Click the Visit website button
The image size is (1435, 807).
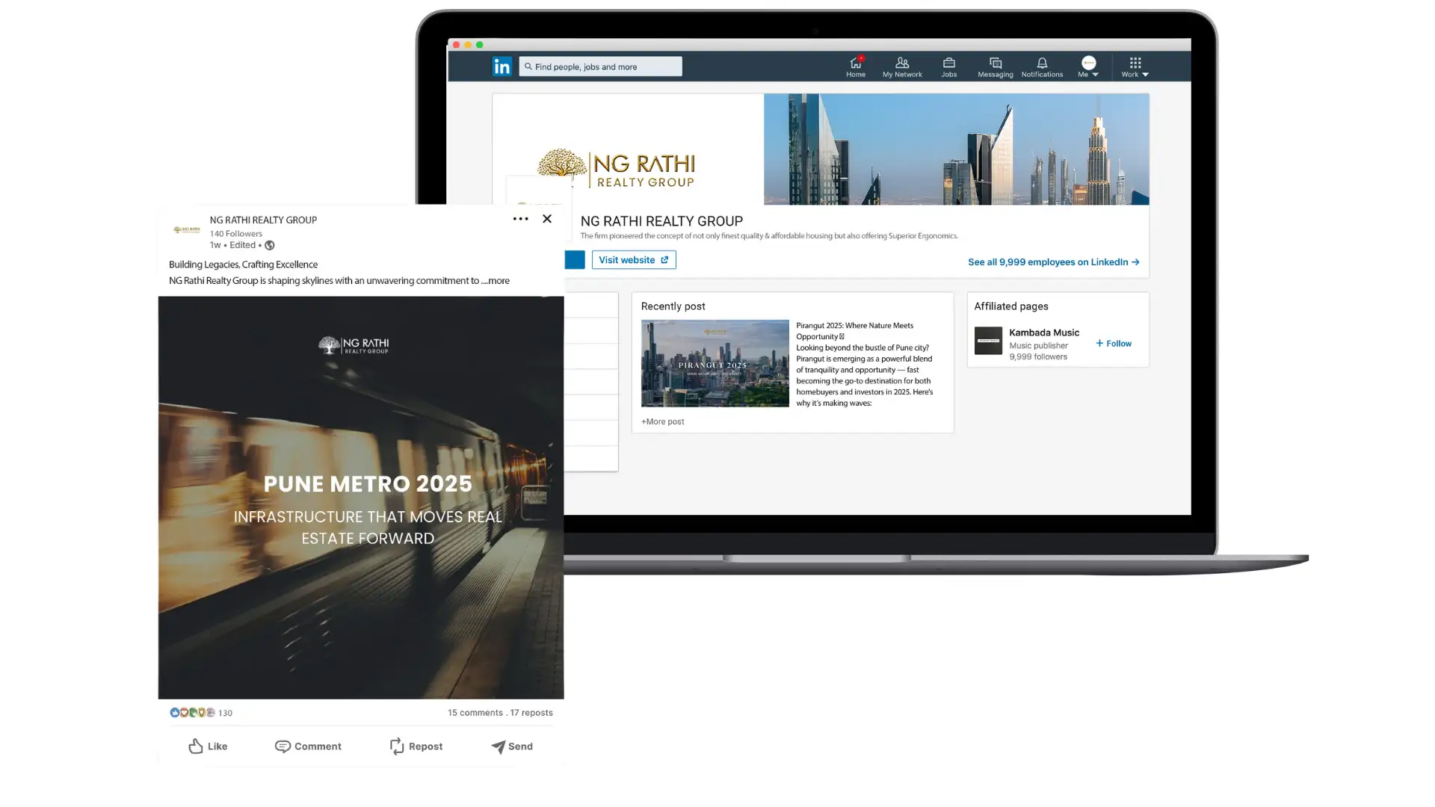pos(633,260)
